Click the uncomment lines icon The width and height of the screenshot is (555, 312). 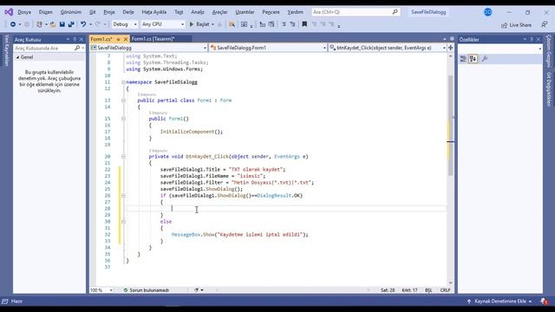292,24
